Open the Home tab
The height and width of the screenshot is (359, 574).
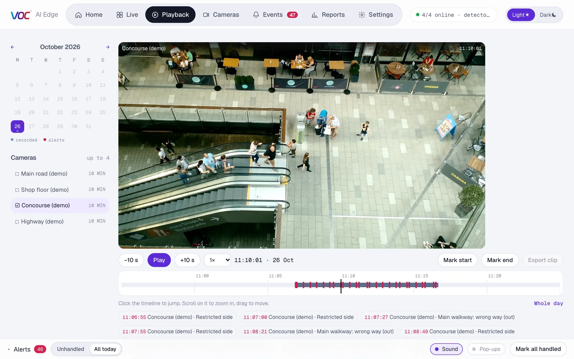click(89, 15)
